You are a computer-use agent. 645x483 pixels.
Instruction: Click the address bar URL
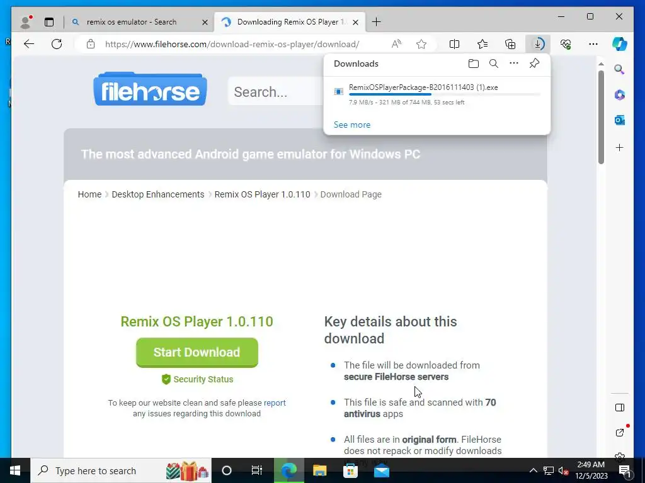point(232,44)
